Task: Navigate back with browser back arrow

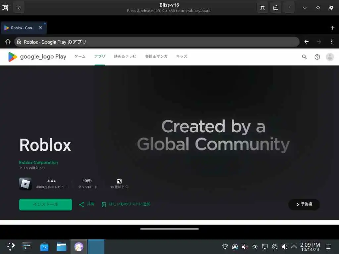Action: 306,42
